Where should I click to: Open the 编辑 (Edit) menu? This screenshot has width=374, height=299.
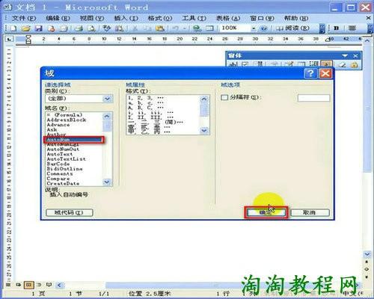[58, 18]
